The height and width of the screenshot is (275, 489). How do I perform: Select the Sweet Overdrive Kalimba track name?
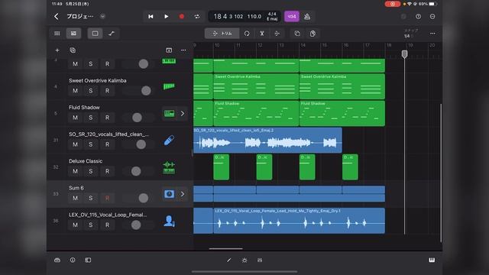point(98,80)
